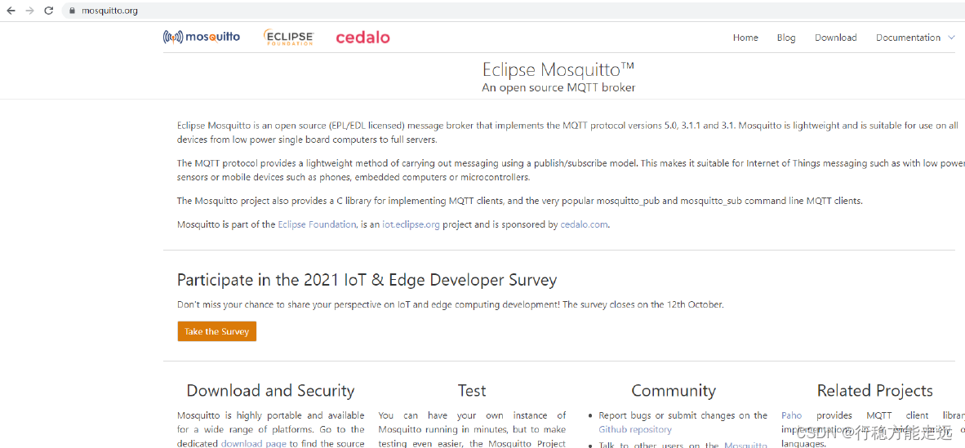Click 'An open source MQTT broker' subtitle
This screenshot has height=448, width=965.
tap(558, 88)
